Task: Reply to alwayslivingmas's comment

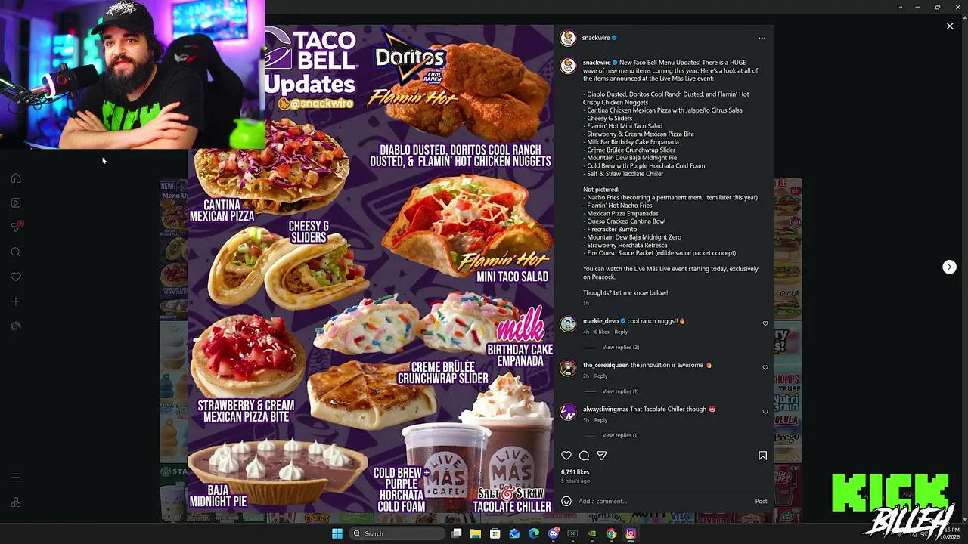Action: [x=600, y=420]
